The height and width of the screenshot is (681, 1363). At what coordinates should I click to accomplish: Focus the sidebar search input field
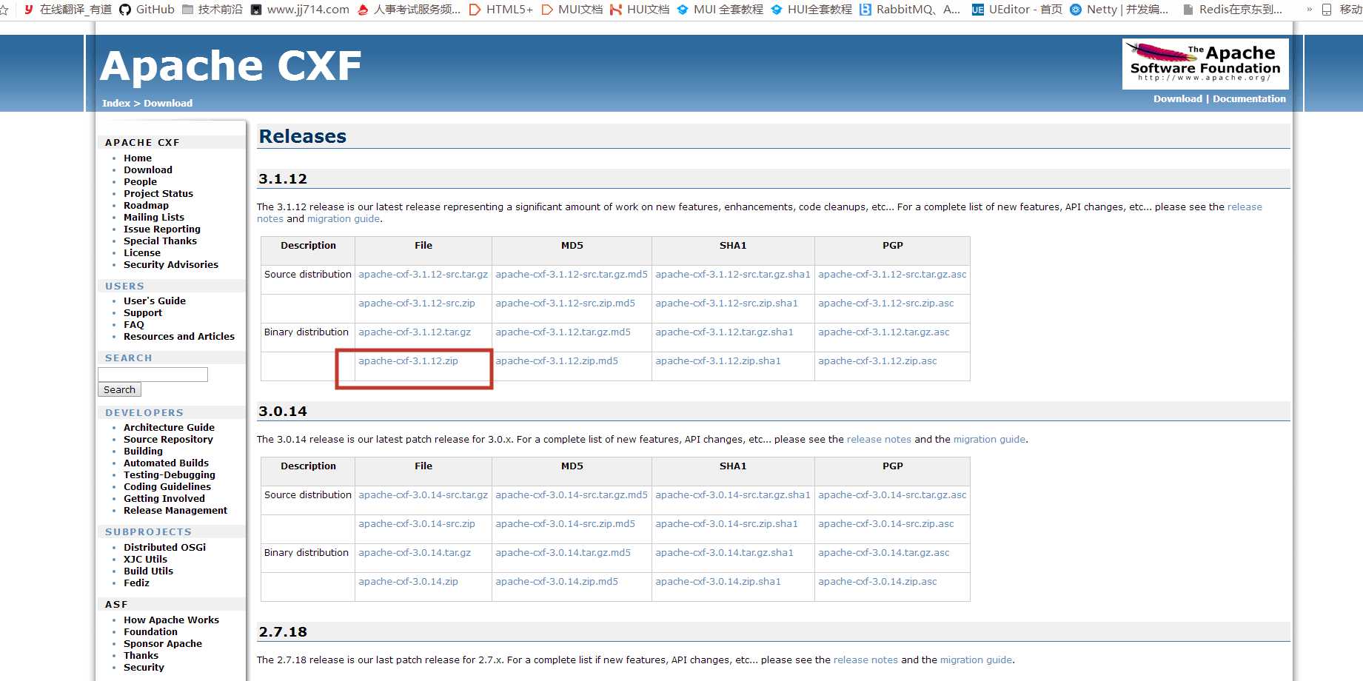coord(153,375)
